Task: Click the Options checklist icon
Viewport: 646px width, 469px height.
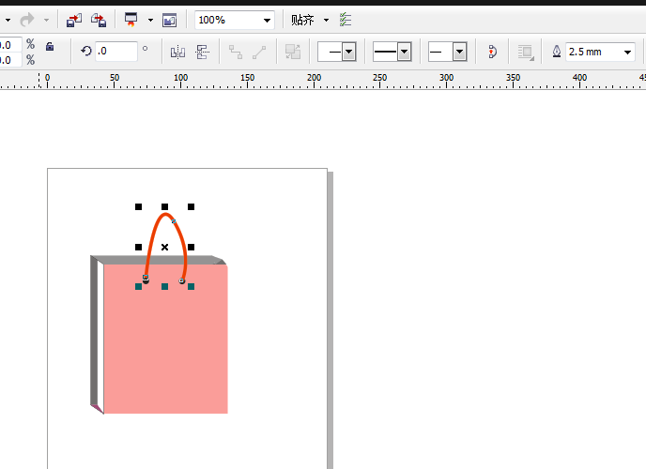Action: 346,20
